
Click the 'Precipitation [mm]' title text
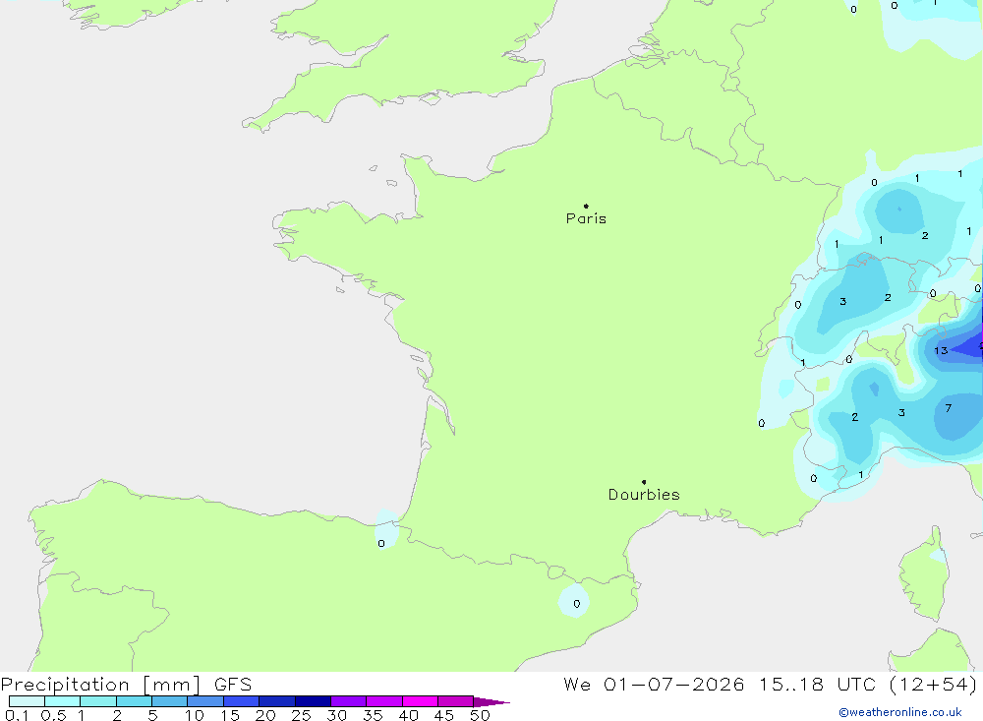(x=100, y=685)
